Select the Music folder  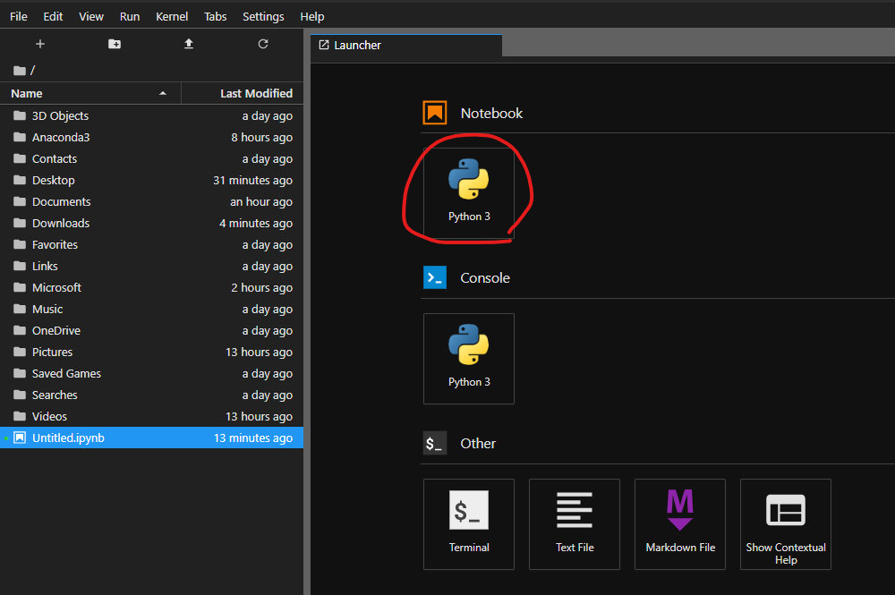151,310
